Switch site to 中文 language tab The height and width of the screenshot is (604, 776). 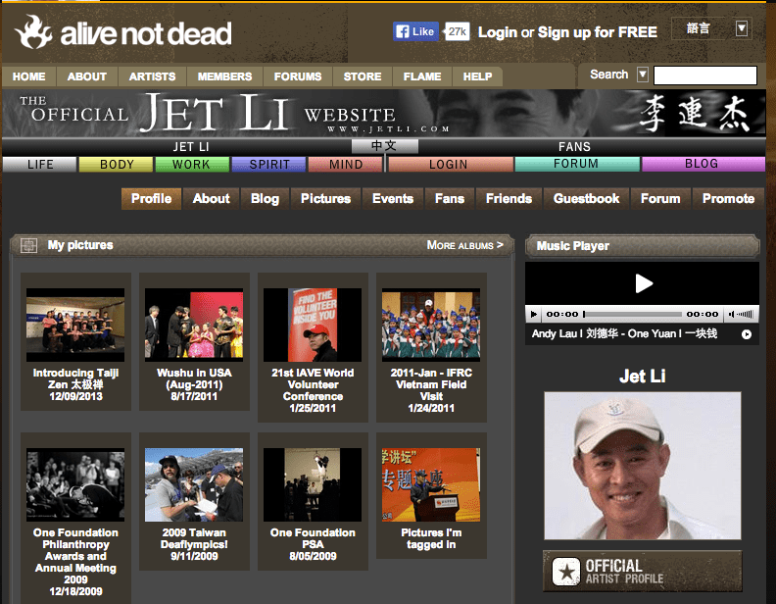(x=384, y=146)
